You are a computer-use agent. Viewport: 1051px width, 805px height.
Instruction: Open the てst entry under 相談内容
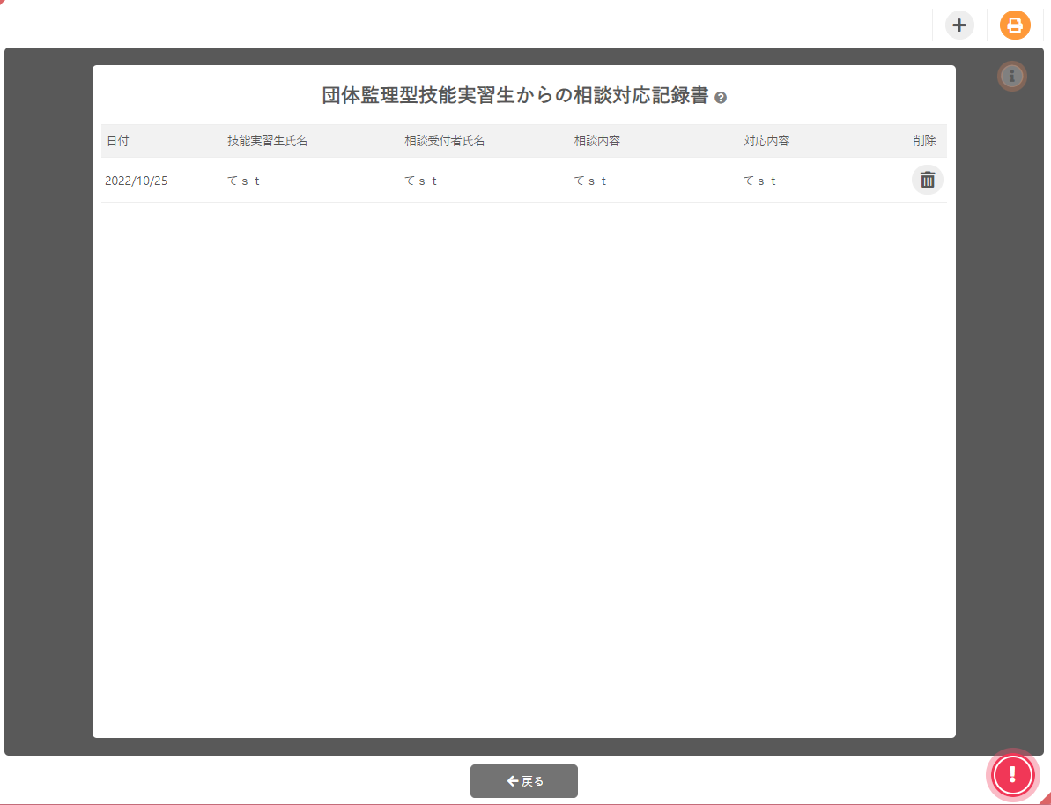click(x=591, y=181)
